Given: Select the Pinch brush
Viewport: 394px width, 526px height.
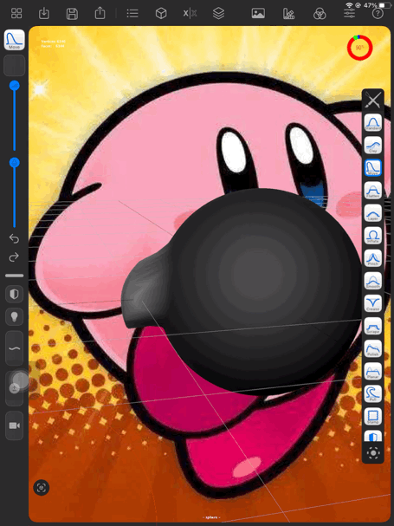Looking at the screenshot, I should (373, 258).
